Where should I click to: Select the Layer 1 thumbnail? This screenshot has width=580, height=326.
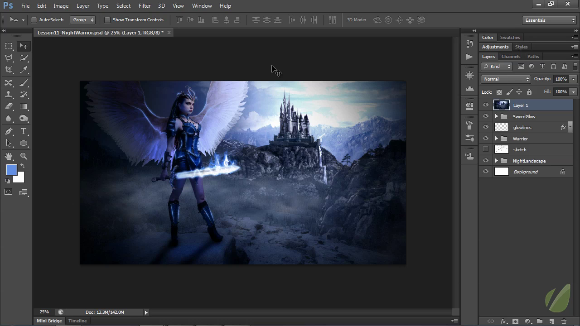(502, 105)
